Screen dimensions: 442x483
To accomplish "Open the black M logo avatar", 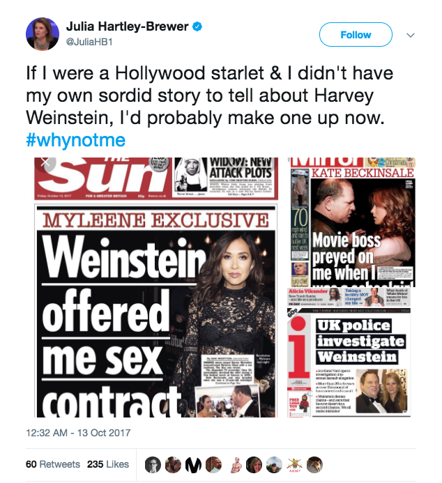I will 193,465.
